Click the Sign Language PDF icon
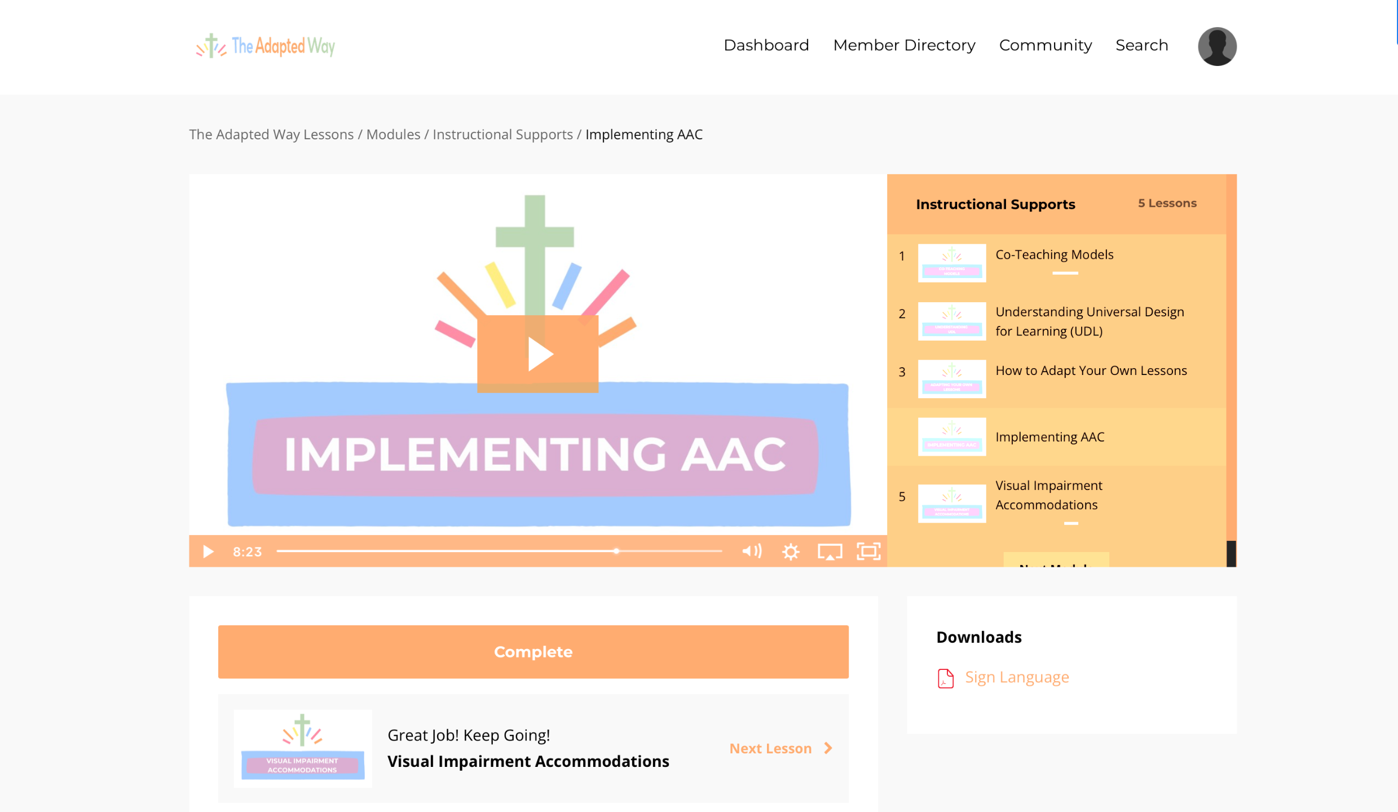 [x=946, y=678]
